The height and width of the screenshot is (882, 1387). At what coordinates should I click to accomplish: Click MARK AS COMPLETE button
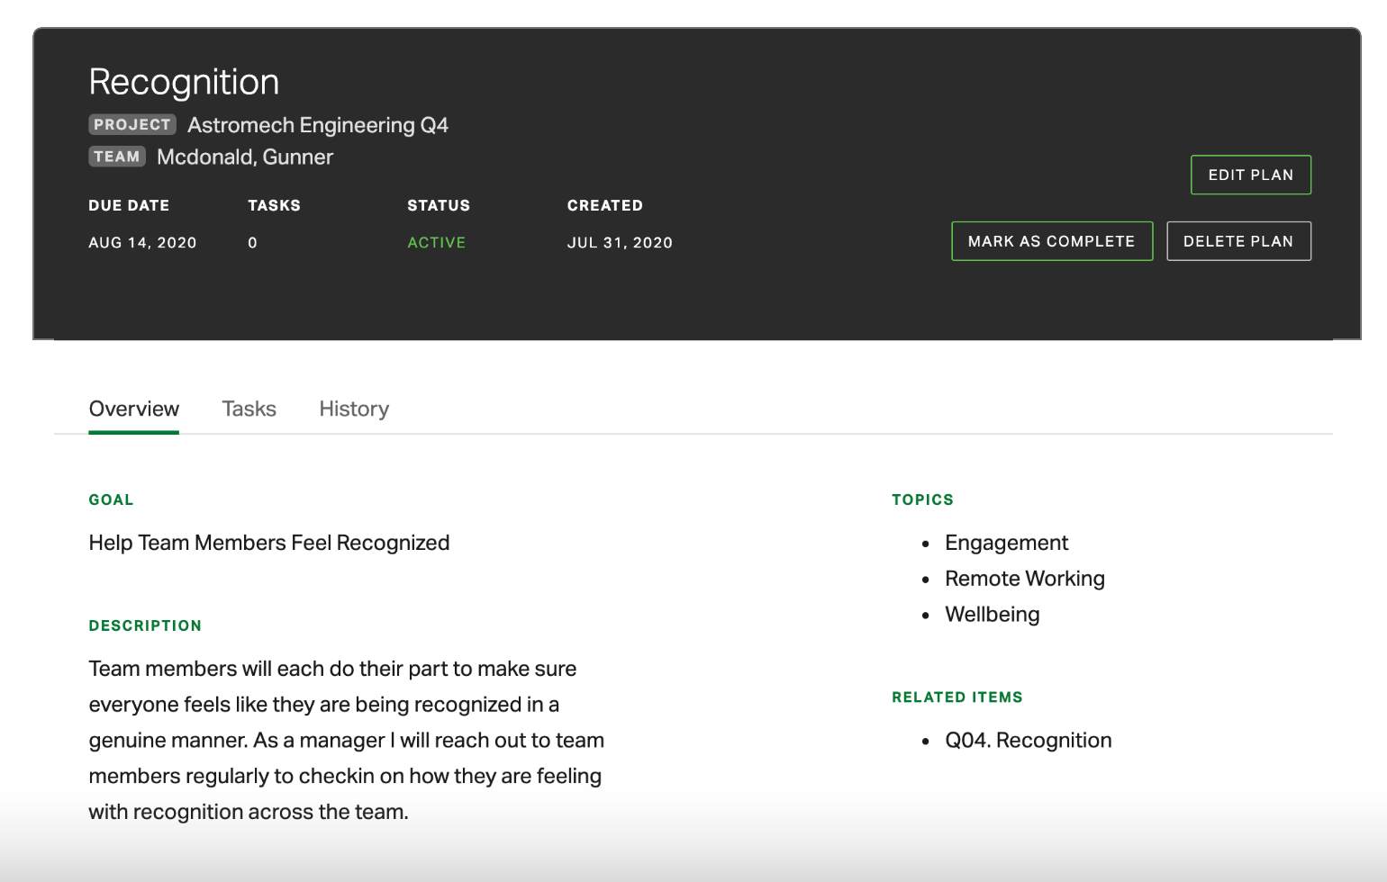[x=1051, y=240]
